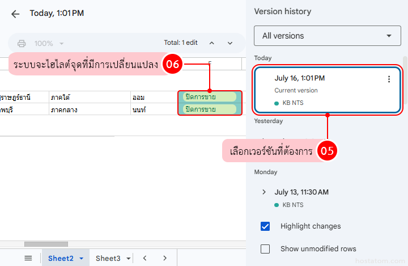Open the all sheets list icon
The image size is (408, 266).
(x=28, y=258)
